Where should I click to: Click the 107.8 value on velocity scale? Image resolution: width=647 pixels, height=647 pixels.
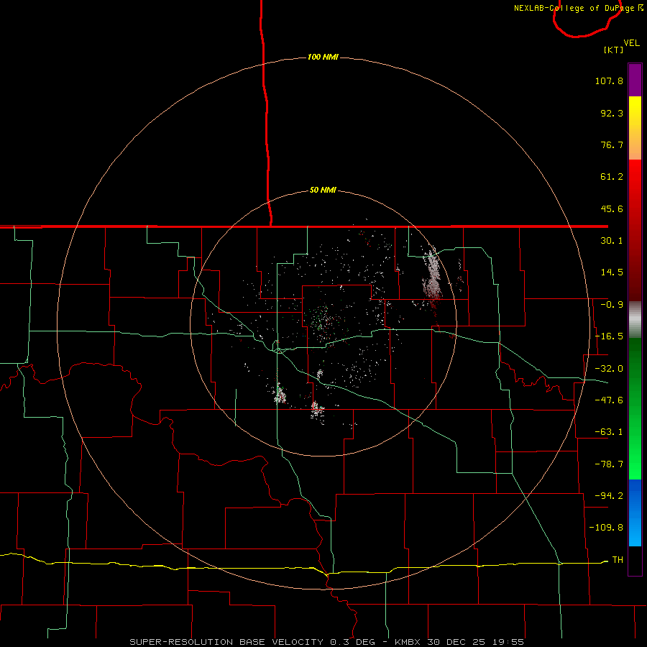point(609,81)
